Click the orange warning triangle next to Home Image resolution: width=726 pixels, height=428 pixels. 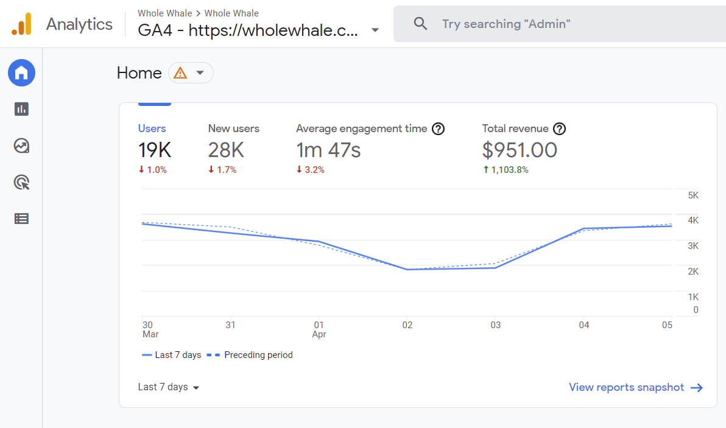pyautogui.click(x=180, y=73)
